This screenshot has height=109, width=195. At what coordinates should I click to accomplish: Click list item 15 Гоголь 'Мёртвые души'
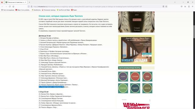pos(51,74)
